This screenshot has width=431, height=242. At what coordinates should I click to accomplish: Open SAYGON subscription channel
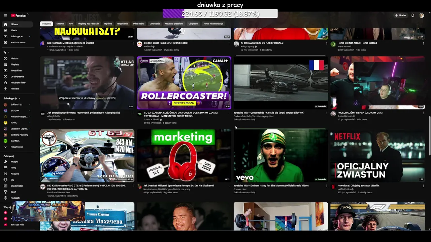pyautogui.click(x=18, y=111)
